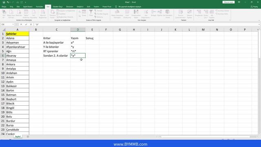Collapse the ribbon with the chevron
Viewport: 261px width, 147px height.
[x=259, y=20]
